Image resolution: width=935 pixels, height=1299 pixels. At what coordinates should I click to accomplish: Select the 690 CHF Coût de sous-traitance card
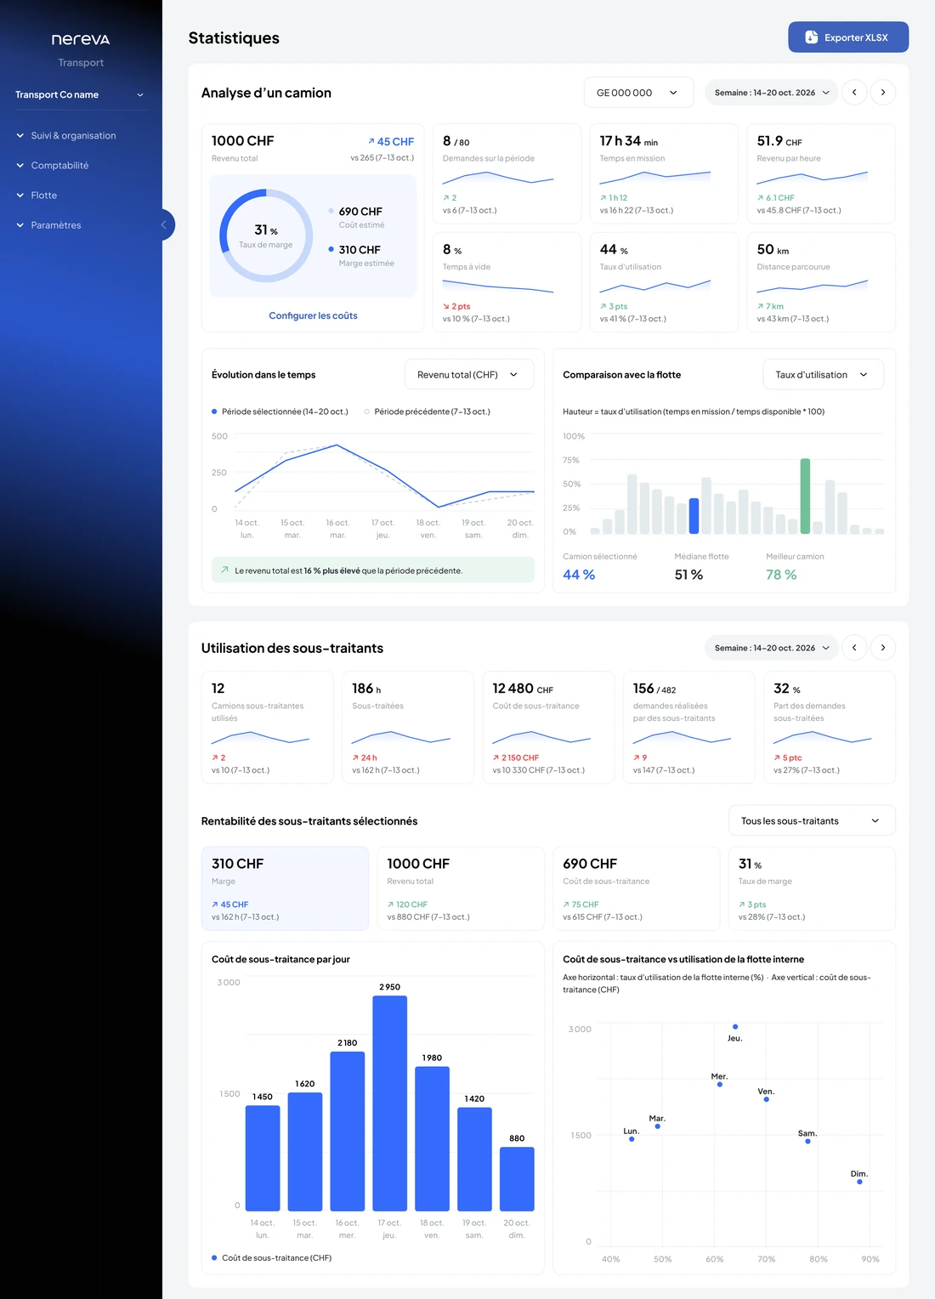click(x=636, y=888)
